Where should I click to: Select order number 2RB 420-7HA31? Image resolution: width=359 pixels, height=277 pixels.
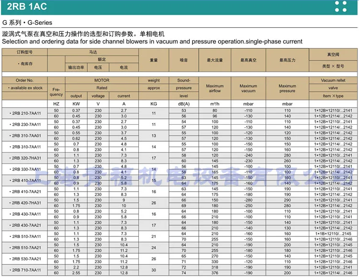click(26, 203)
